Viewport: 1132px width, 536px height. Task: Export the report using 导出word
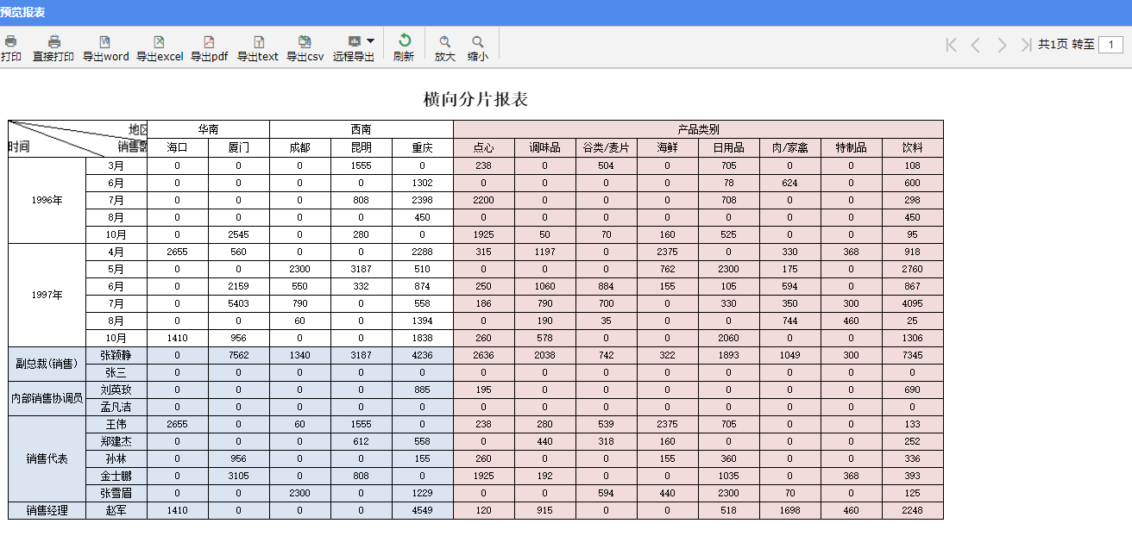coord(105,42)
